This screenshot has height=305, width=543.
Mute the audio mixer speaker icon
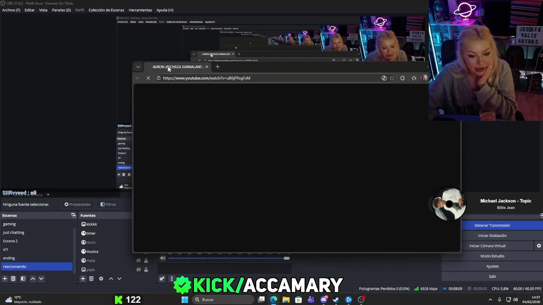[162, 258]
